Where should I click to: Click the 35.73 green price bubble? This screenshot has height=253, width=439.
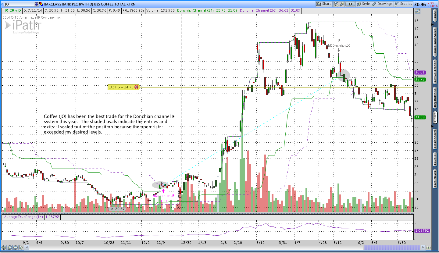420,80
